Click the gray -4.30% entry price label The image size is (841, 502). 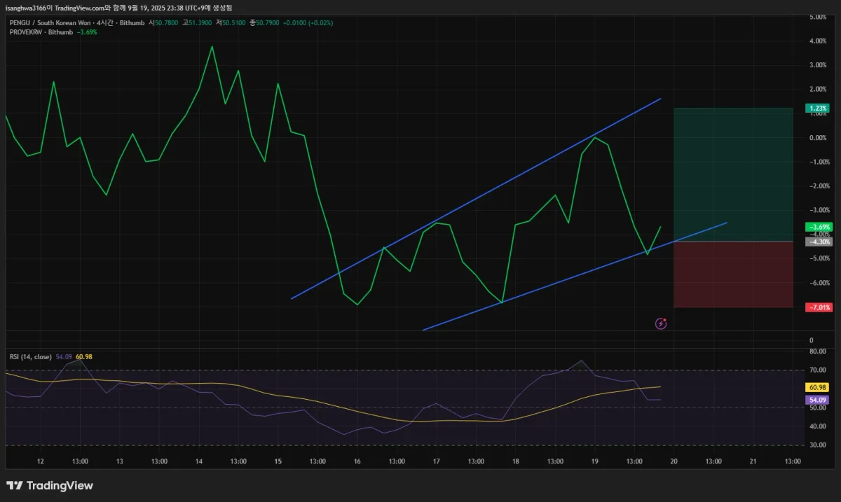point(818,242)
